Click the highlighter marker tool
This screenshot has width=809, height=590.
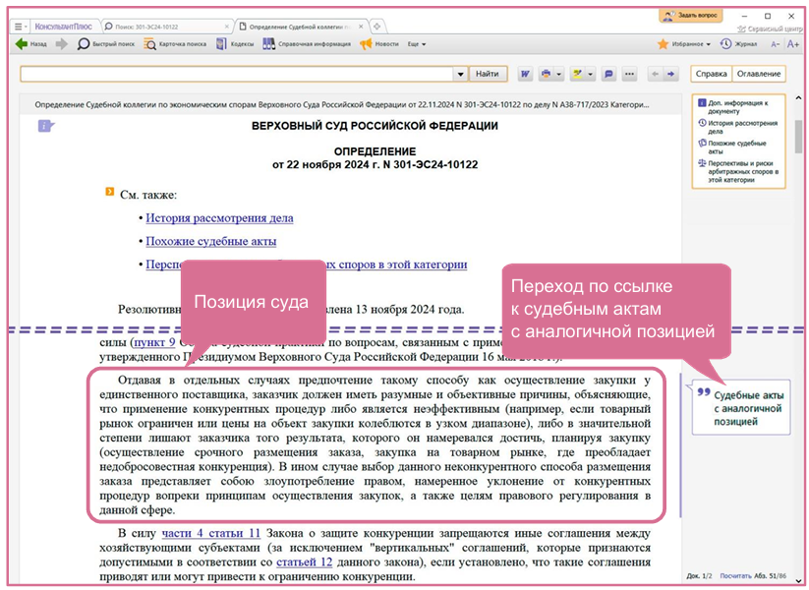(577, 74)
